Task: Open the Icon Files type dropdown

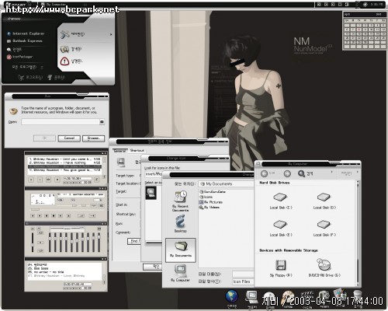Action: tap(243, 281)
